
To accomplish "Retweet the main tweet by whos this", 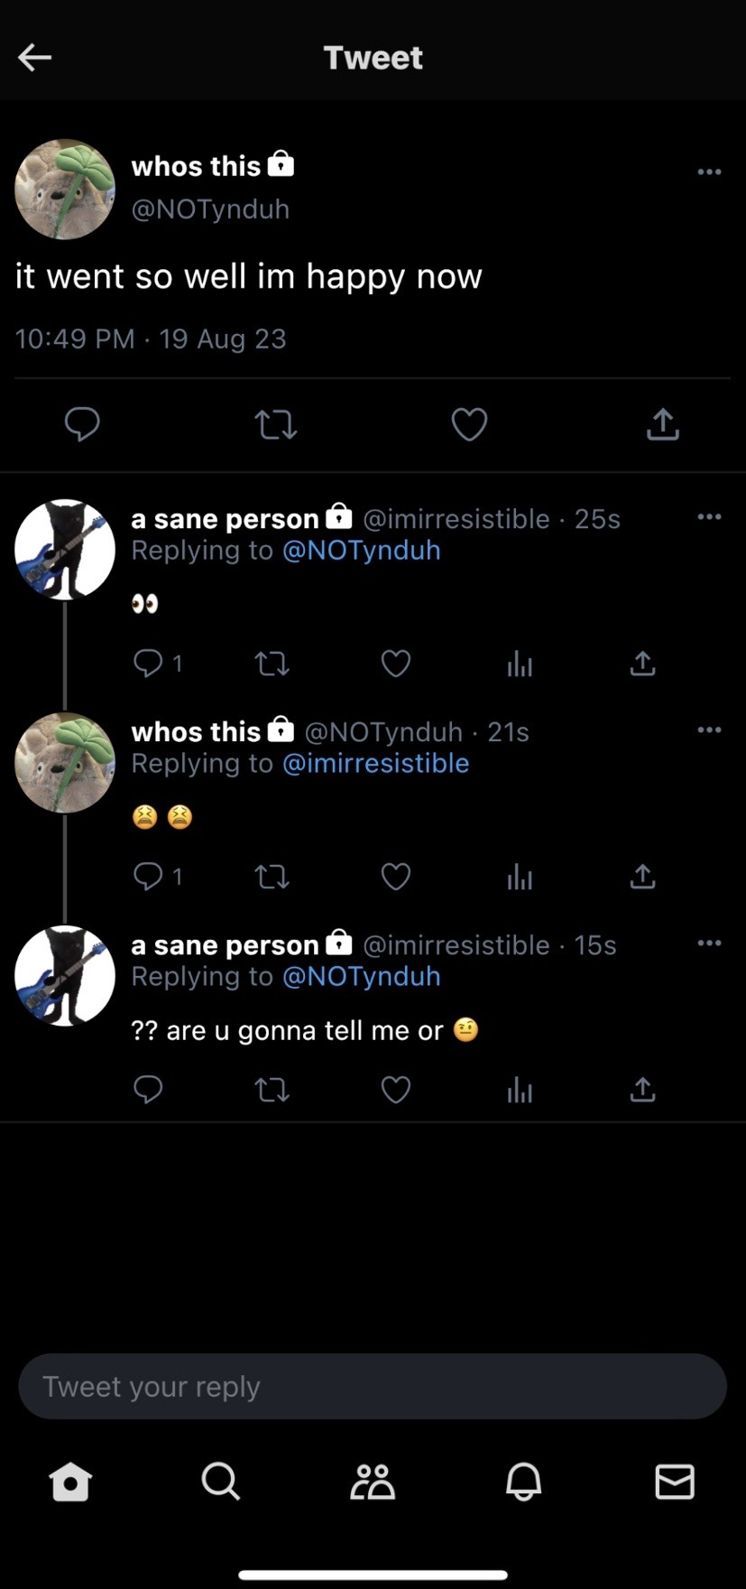I will 275,424.
